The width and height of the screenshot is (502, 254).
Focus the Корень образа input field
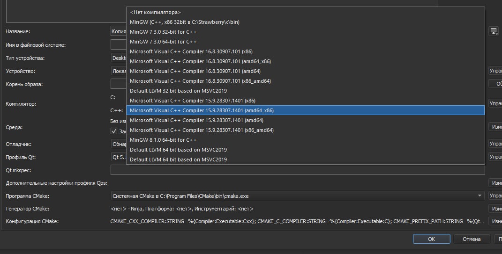pos(119,84)
